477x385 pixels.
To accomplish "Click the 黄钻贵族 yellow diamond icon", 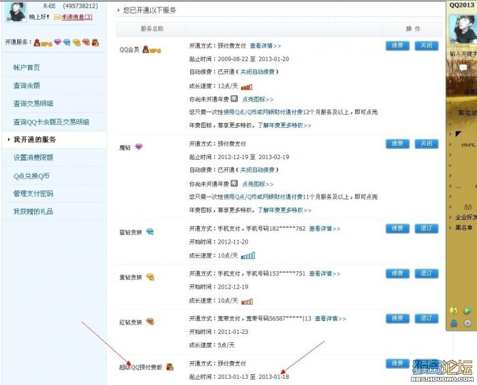I will [x=150, y=277].
